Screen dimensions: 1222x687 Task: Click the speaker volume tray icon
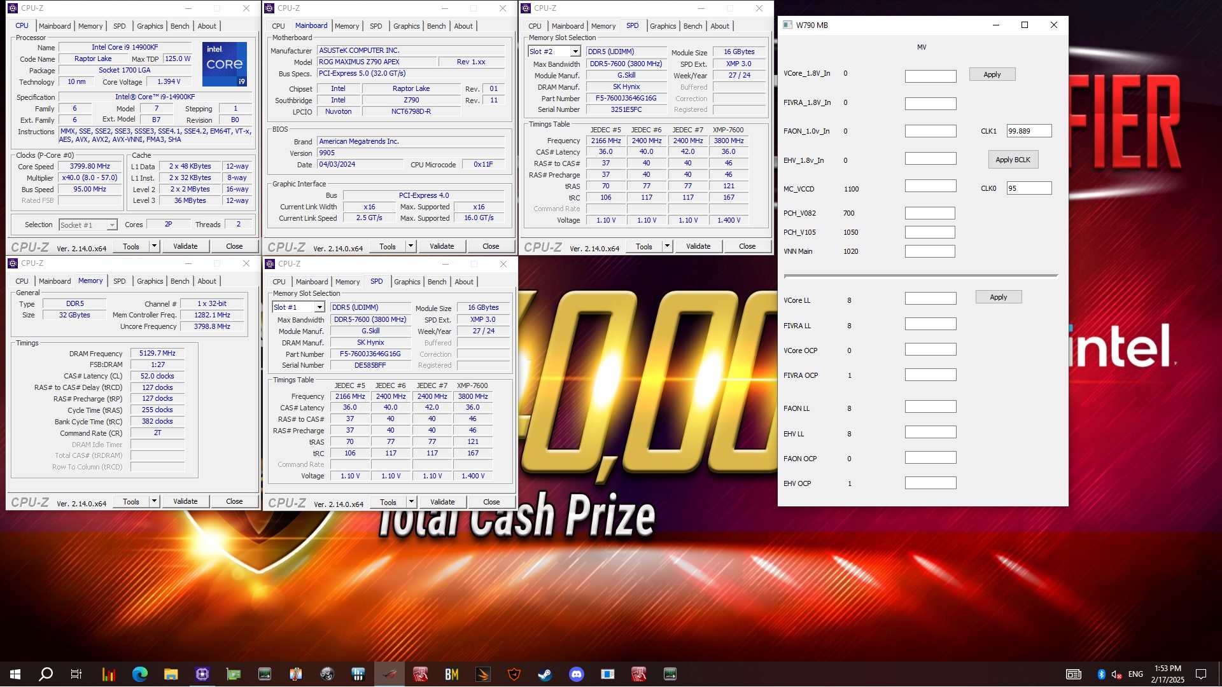point(1116,674)
